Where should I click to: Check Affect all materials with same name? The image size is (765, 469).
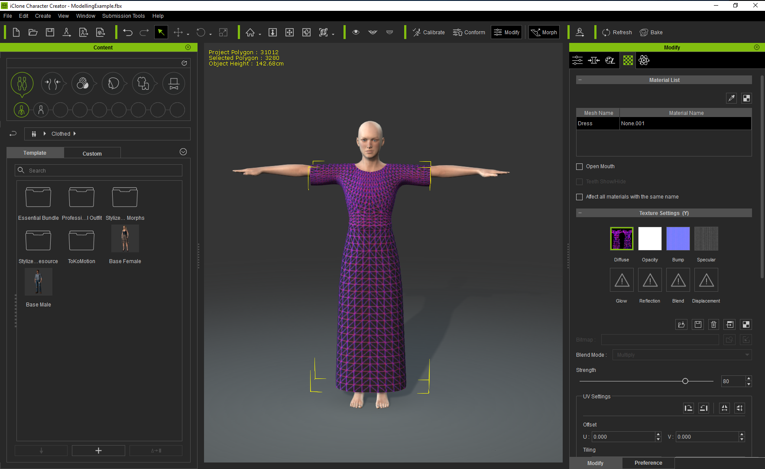pos(580,197)
